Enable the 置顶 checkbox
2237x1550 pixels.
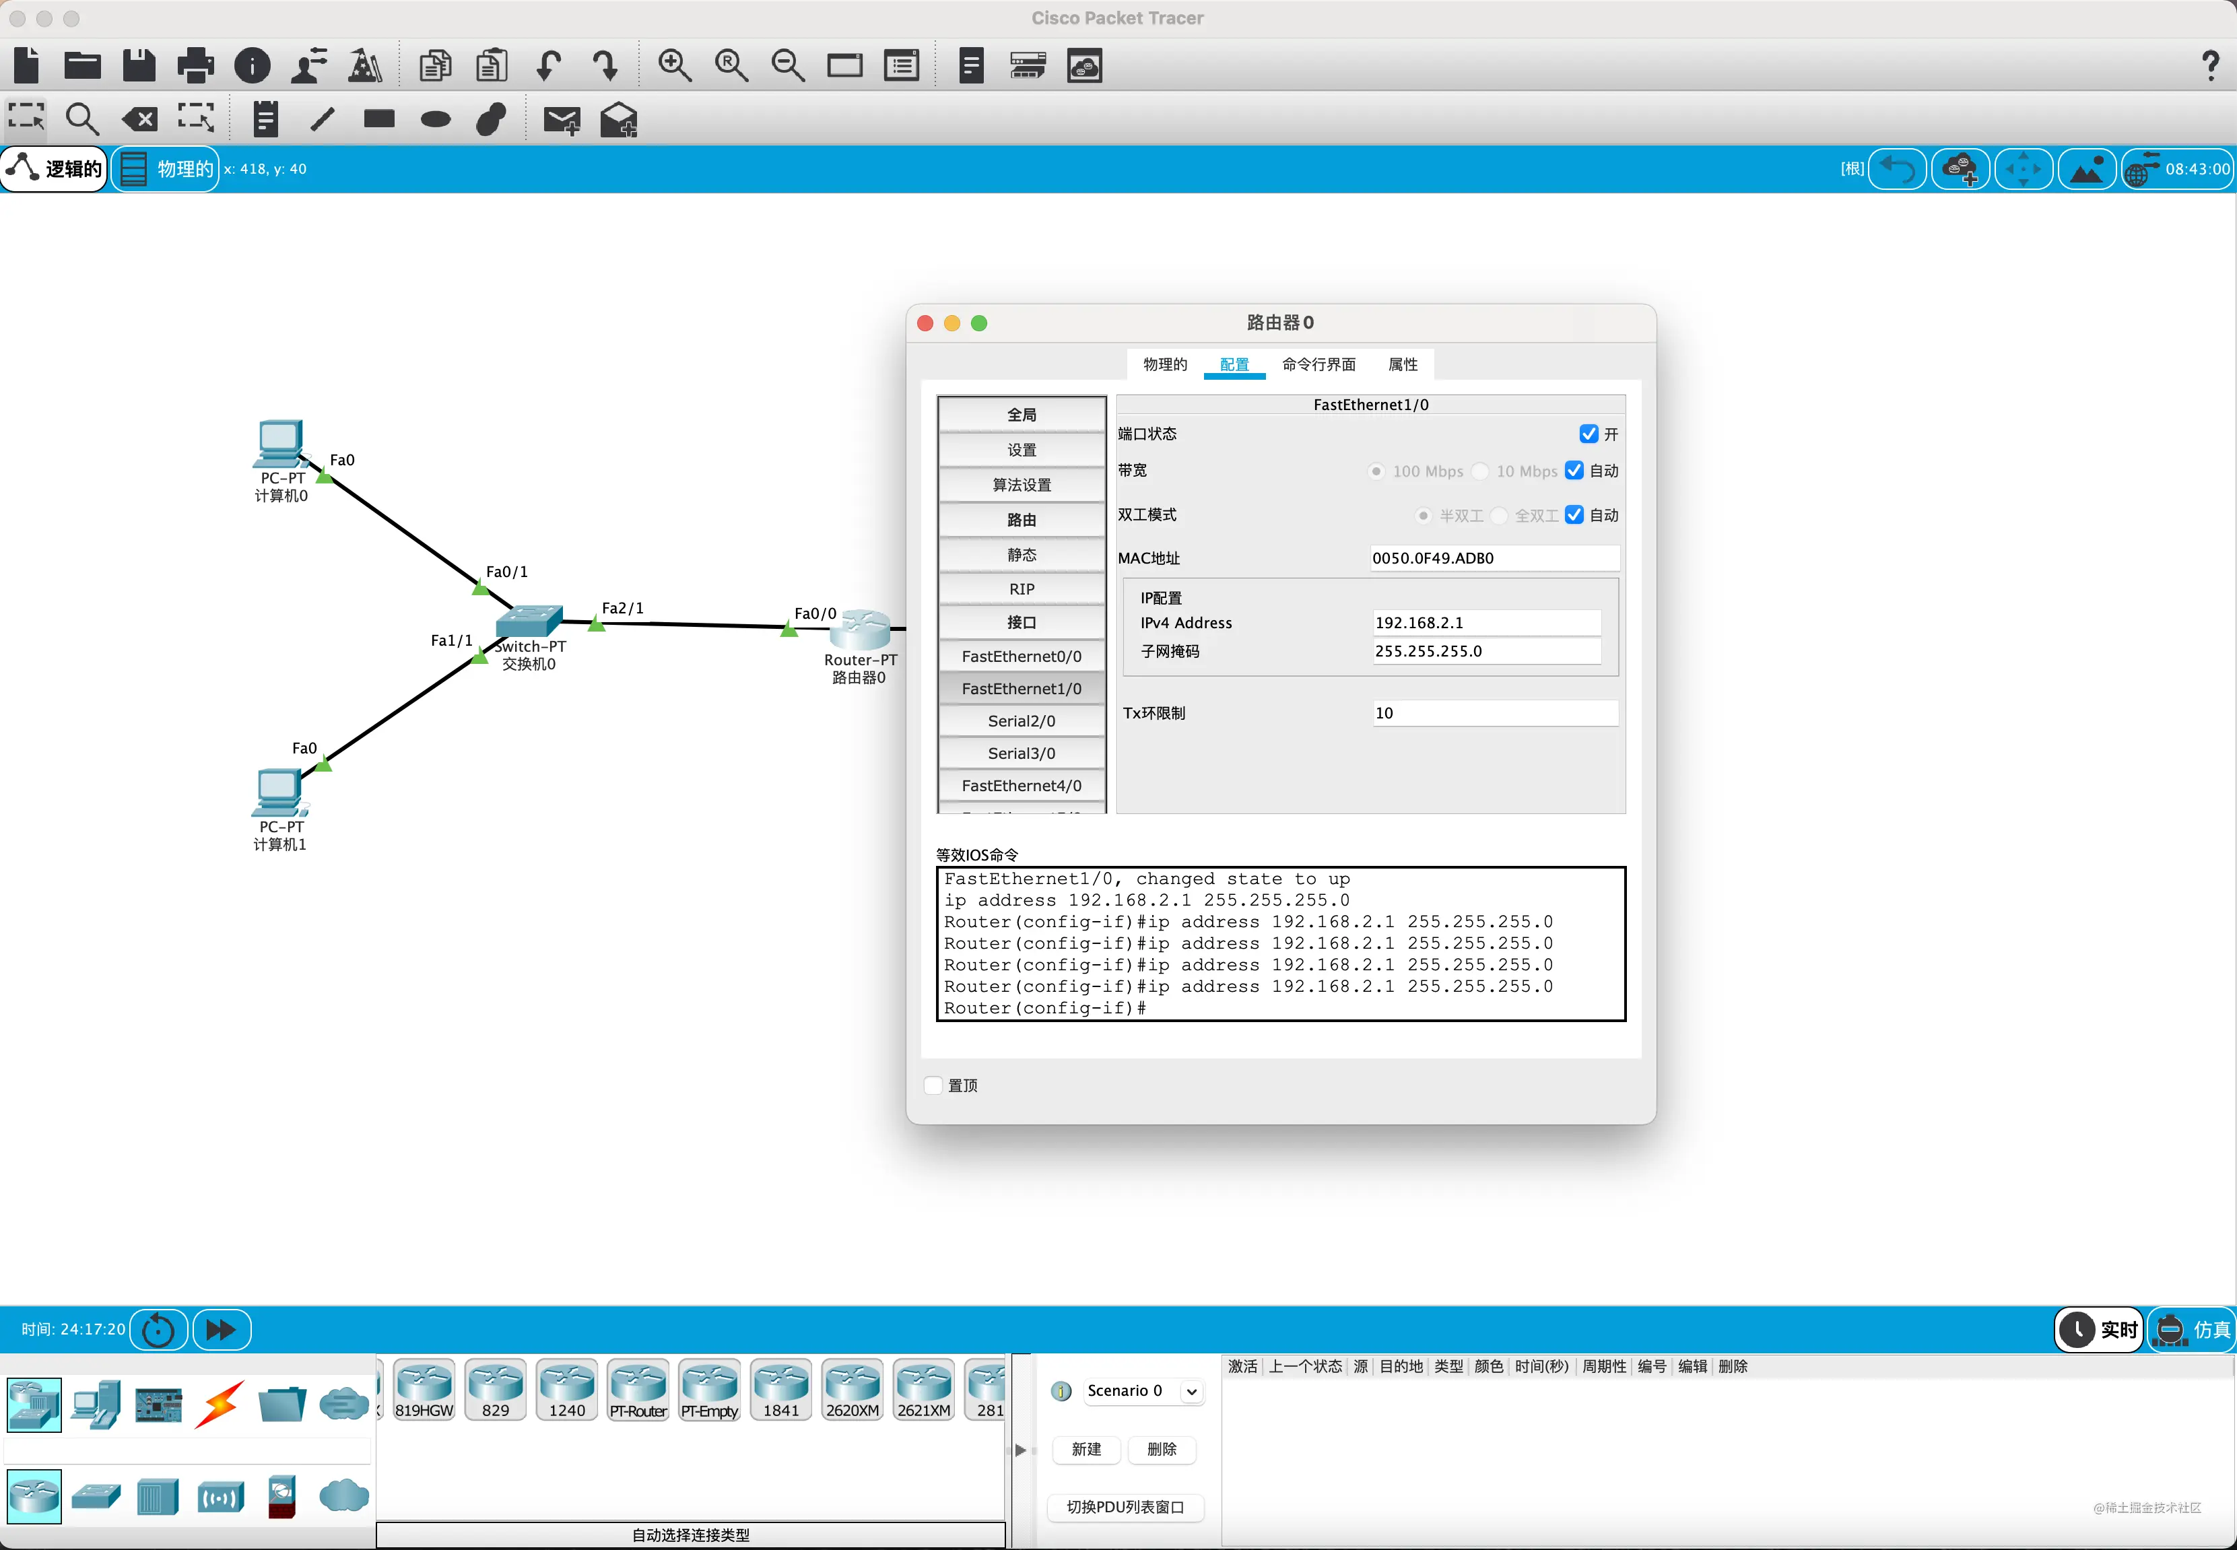[x=933, y=1085]
